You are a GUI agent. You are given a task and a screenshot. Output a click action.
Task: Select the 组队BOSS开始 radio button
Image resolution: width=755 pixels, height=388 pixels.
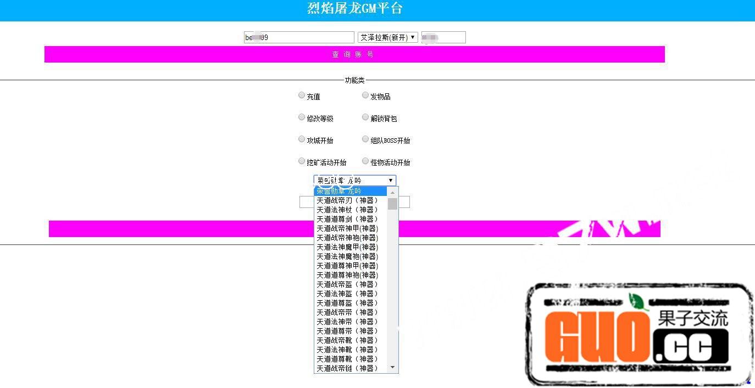(365, 139)
